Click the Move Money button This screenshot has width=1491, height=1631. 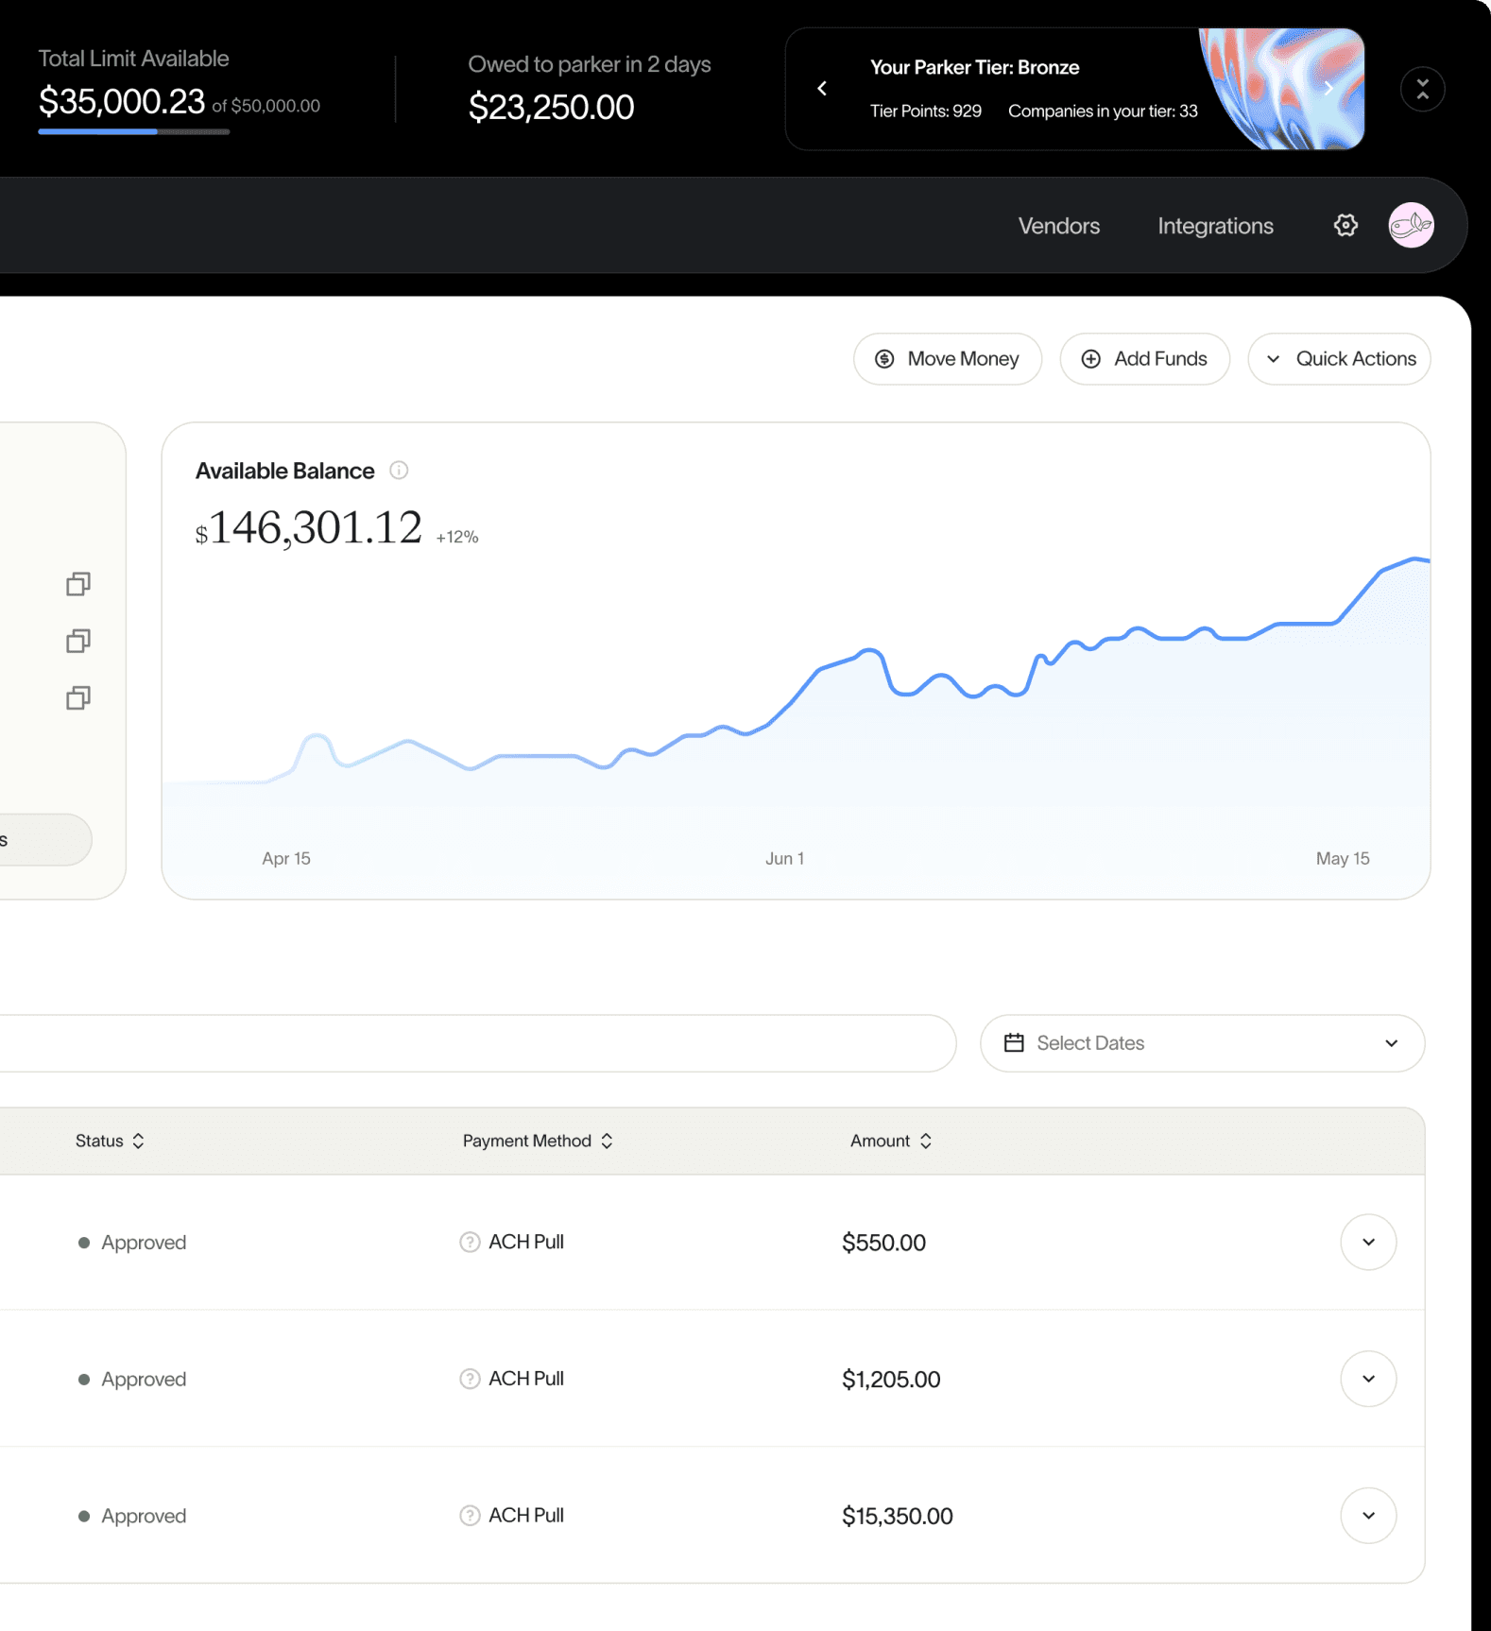947,358
